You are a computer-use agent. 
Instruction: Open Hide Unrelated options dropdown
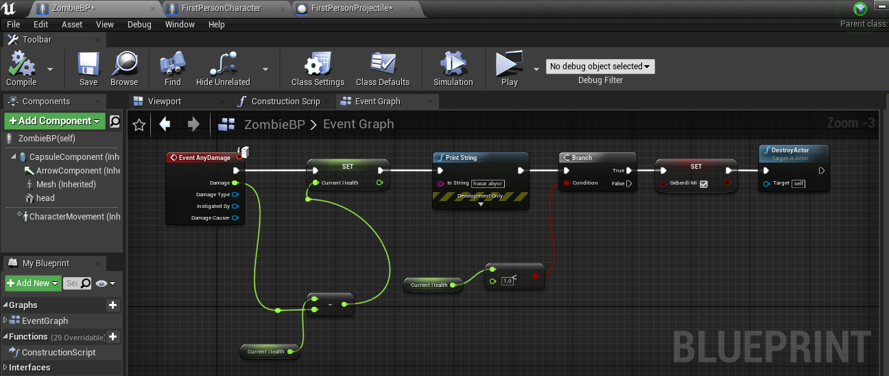pos(265,69)
